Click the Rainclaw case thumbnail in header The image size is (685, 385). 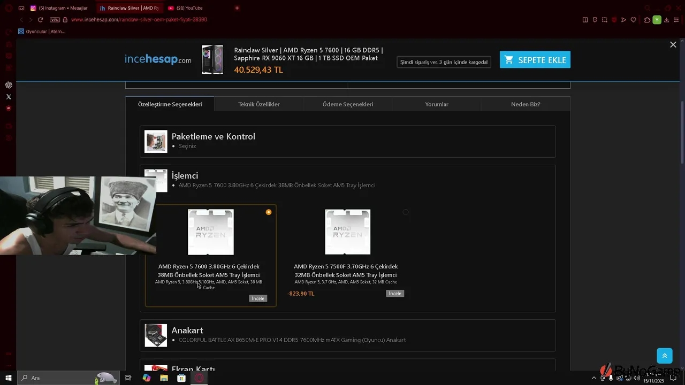[212, 59]
